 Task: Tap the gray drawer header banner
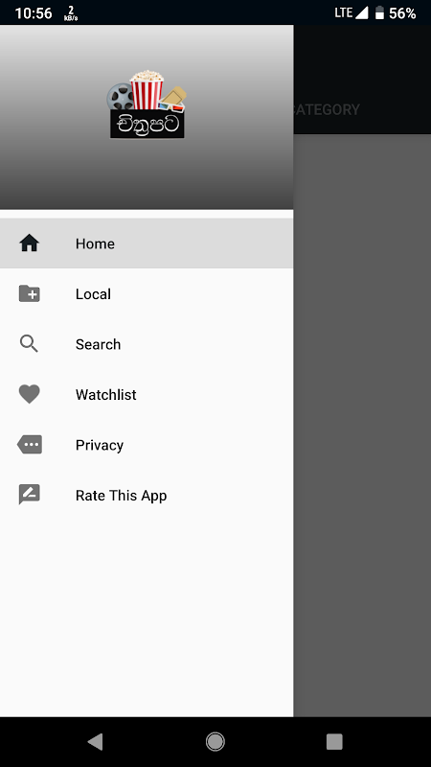coord(147,117)
